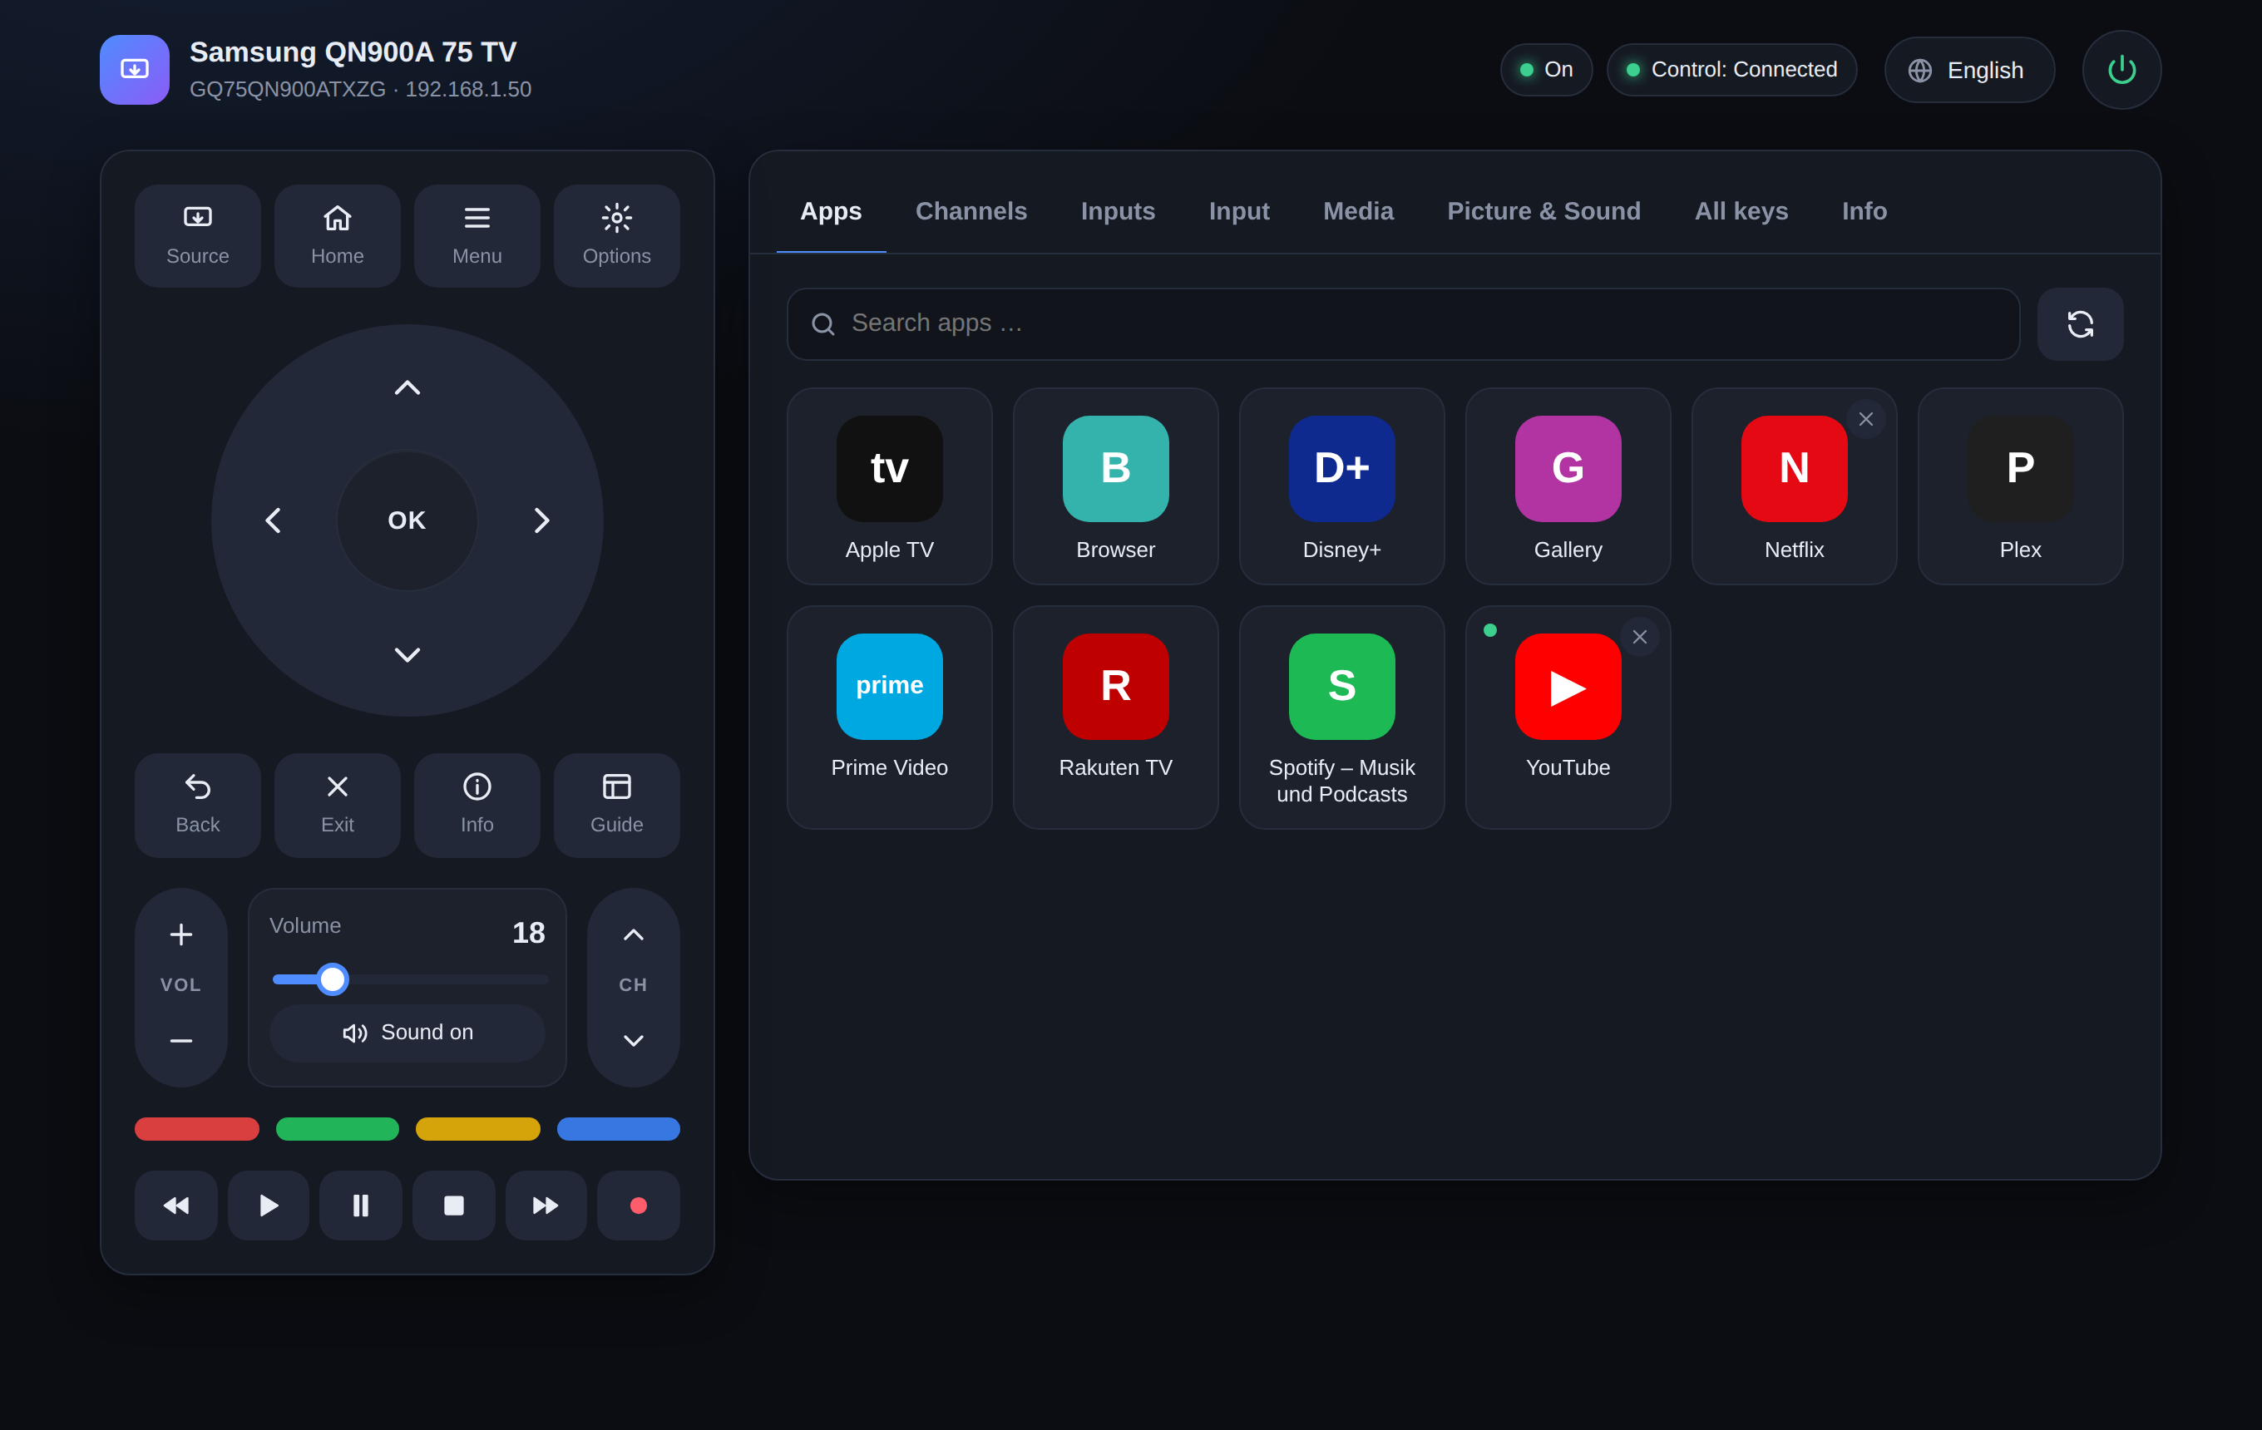Go Back with the remote
This screenshot has height=1430, width=2262.
197,805
